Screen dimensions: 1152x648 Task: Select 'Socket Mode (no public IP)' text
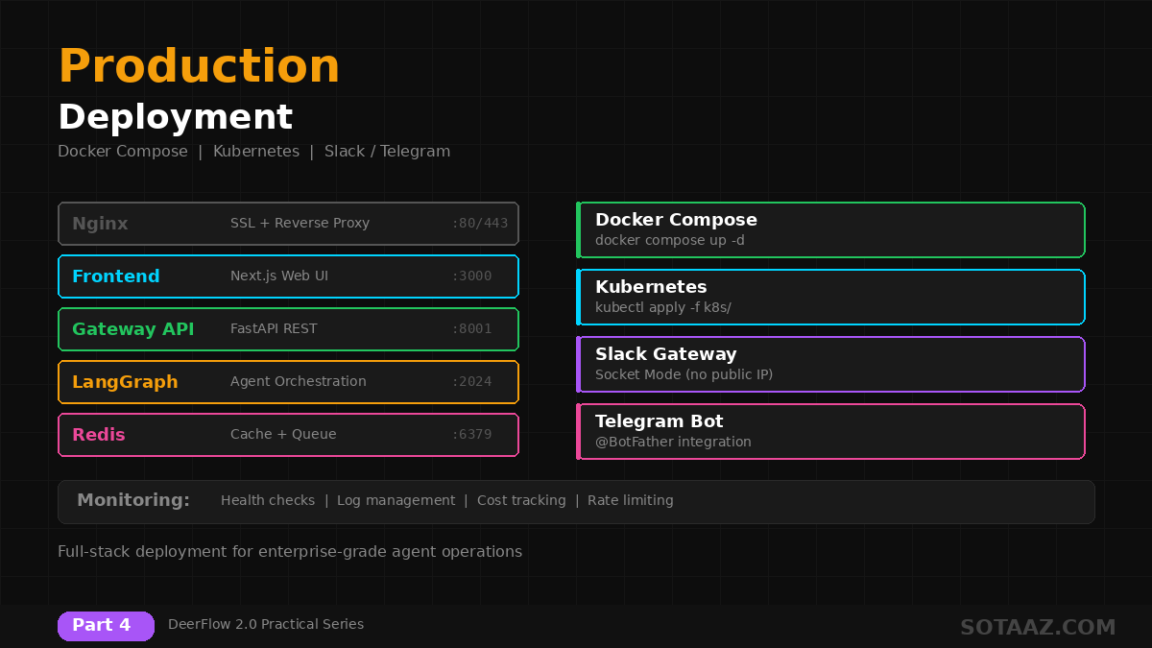point(684,374)
